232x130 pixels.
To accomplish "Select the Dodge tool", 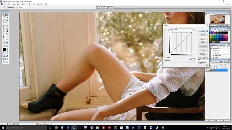I will [x=7, y=34].
